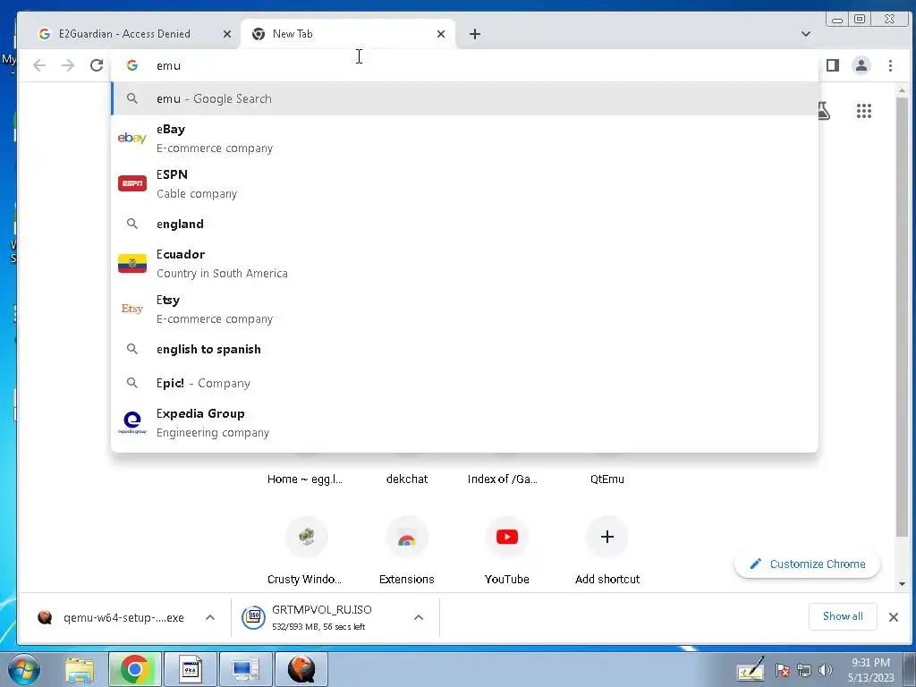Click the dekchat shortcut label

[407, 479]
